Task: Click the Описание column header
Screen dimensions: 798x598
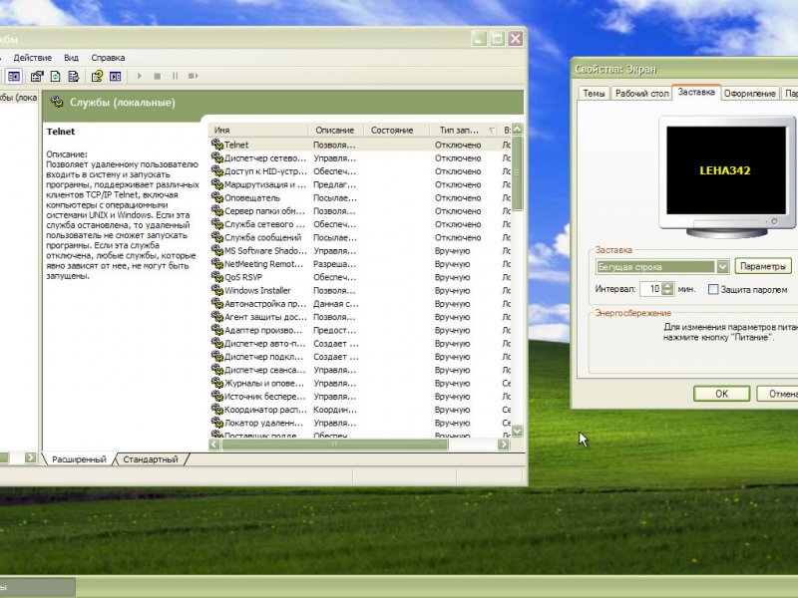Action: [x=335, y=131]
